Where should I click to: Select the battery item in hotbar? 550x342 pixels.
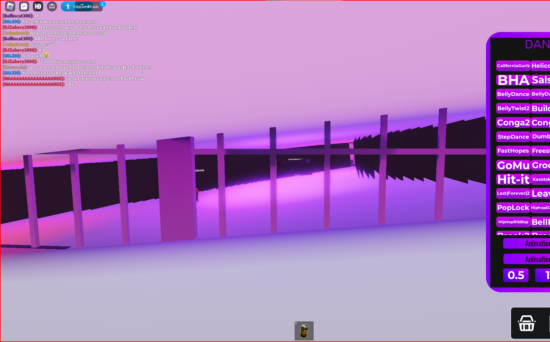(304, 331)
